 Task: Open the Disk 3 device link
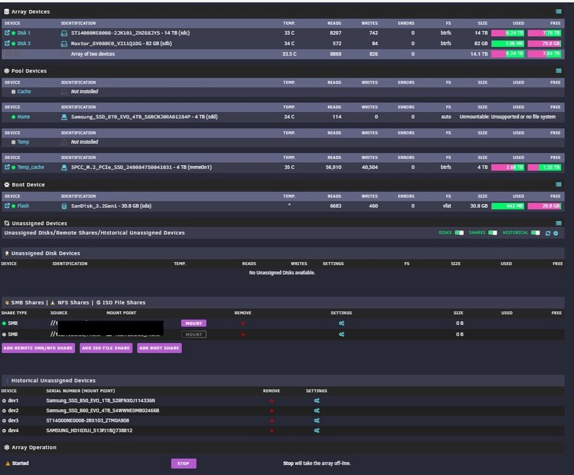(x=24, y=44)
